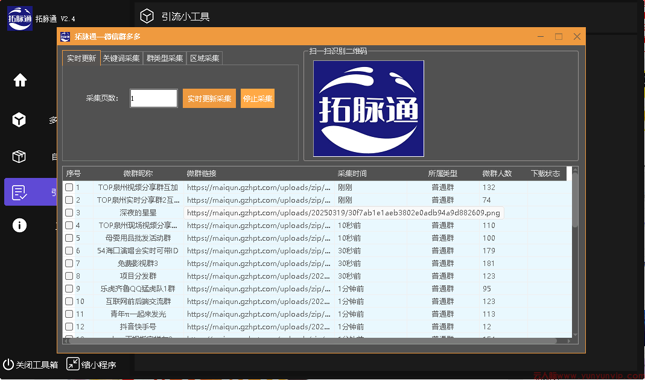645x380 pixels.
Task: Minimize the 拓脉通—微信群多多 dialog
Action: [x=541, y=37]
